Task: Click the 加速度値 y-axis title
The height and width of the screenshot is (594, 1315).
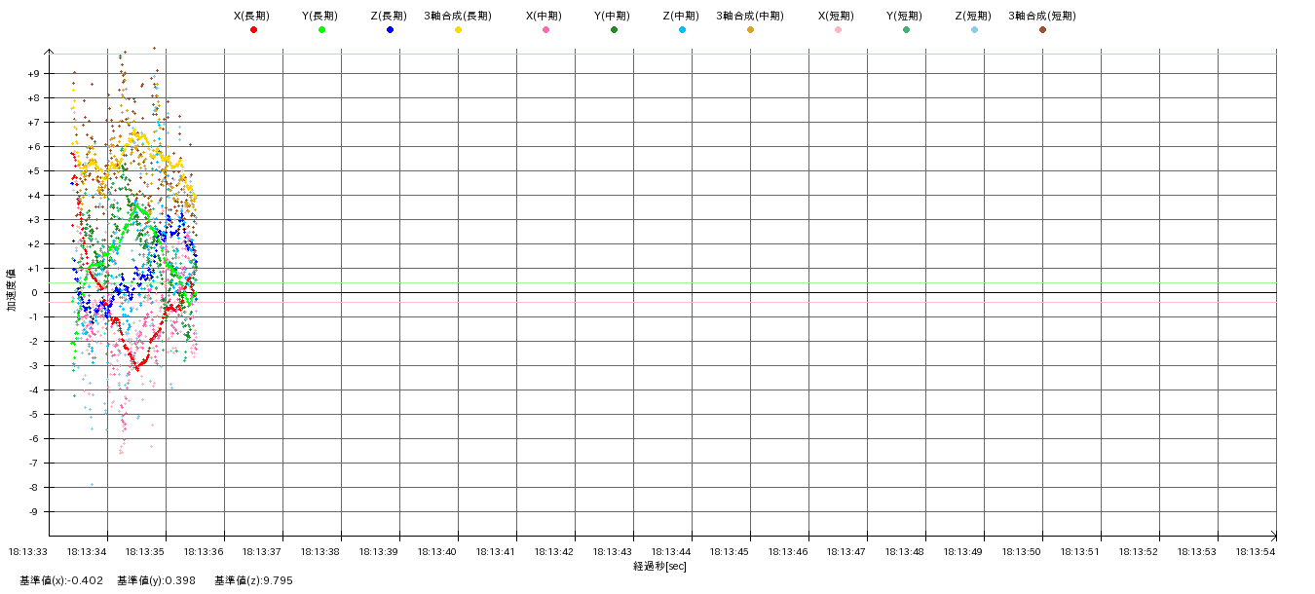Action: tap(12, 289)
